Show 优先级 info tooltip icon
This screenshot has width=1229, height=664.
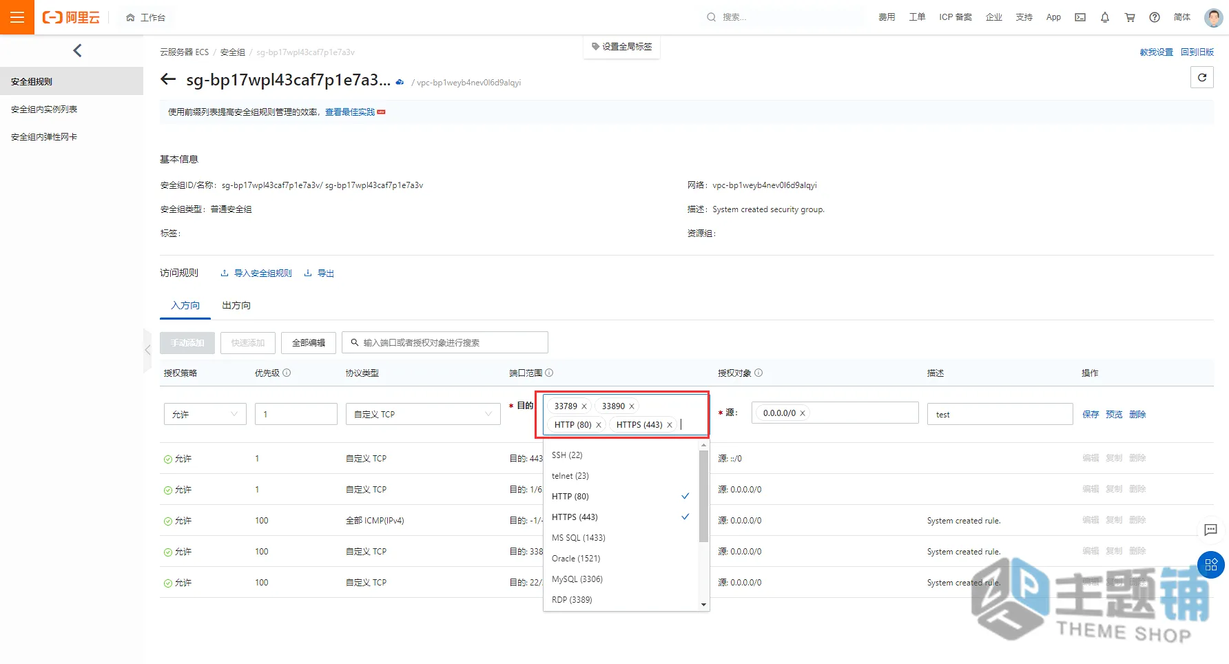pyautogui.click(x=287, y=373)
